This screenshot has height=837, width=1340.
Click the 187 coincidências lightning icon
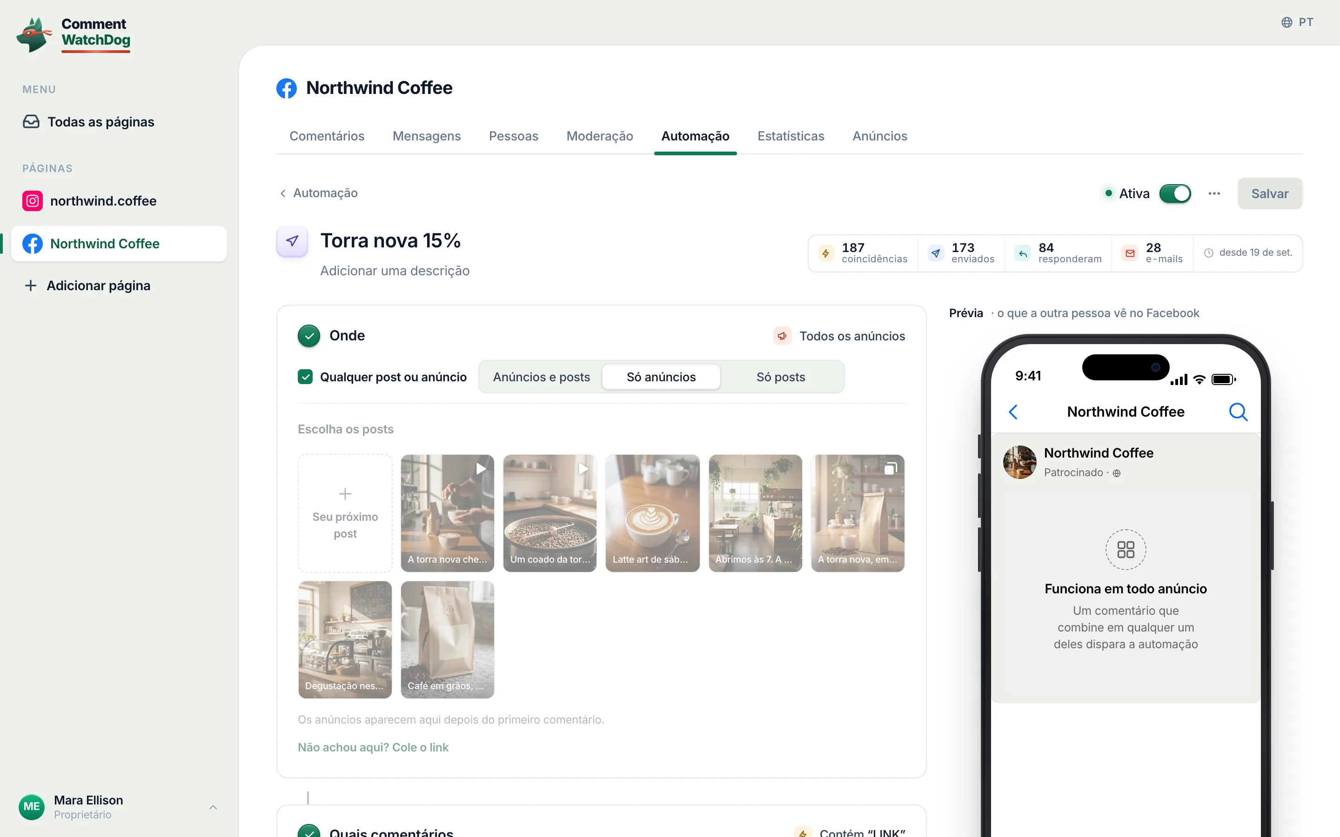point(825,253)
